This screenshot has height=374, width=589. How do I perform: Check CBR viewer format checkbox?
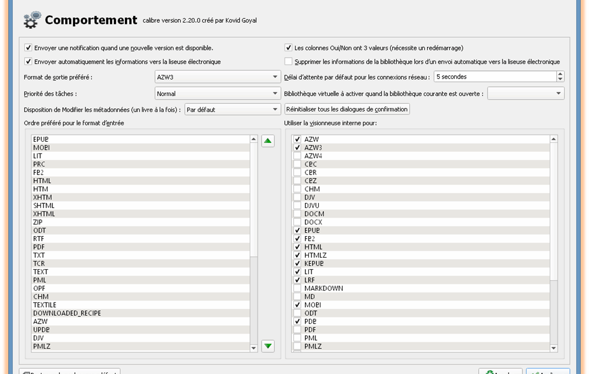(x=297, y=172)
